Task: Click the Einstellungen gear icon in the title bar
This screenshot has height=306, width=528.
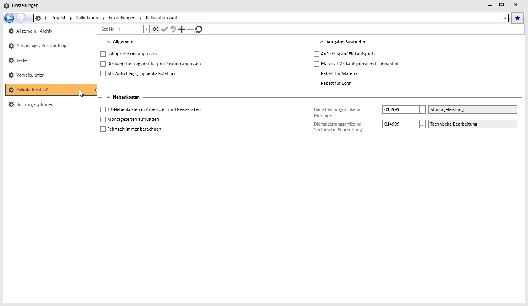Action: point(7,5)
